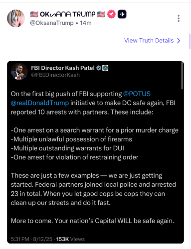Click Oksana Trump's red verified badge
Image resolution: width=191 pixels, height=249 pixels.
pyautogui.click(x=111, y=14)
